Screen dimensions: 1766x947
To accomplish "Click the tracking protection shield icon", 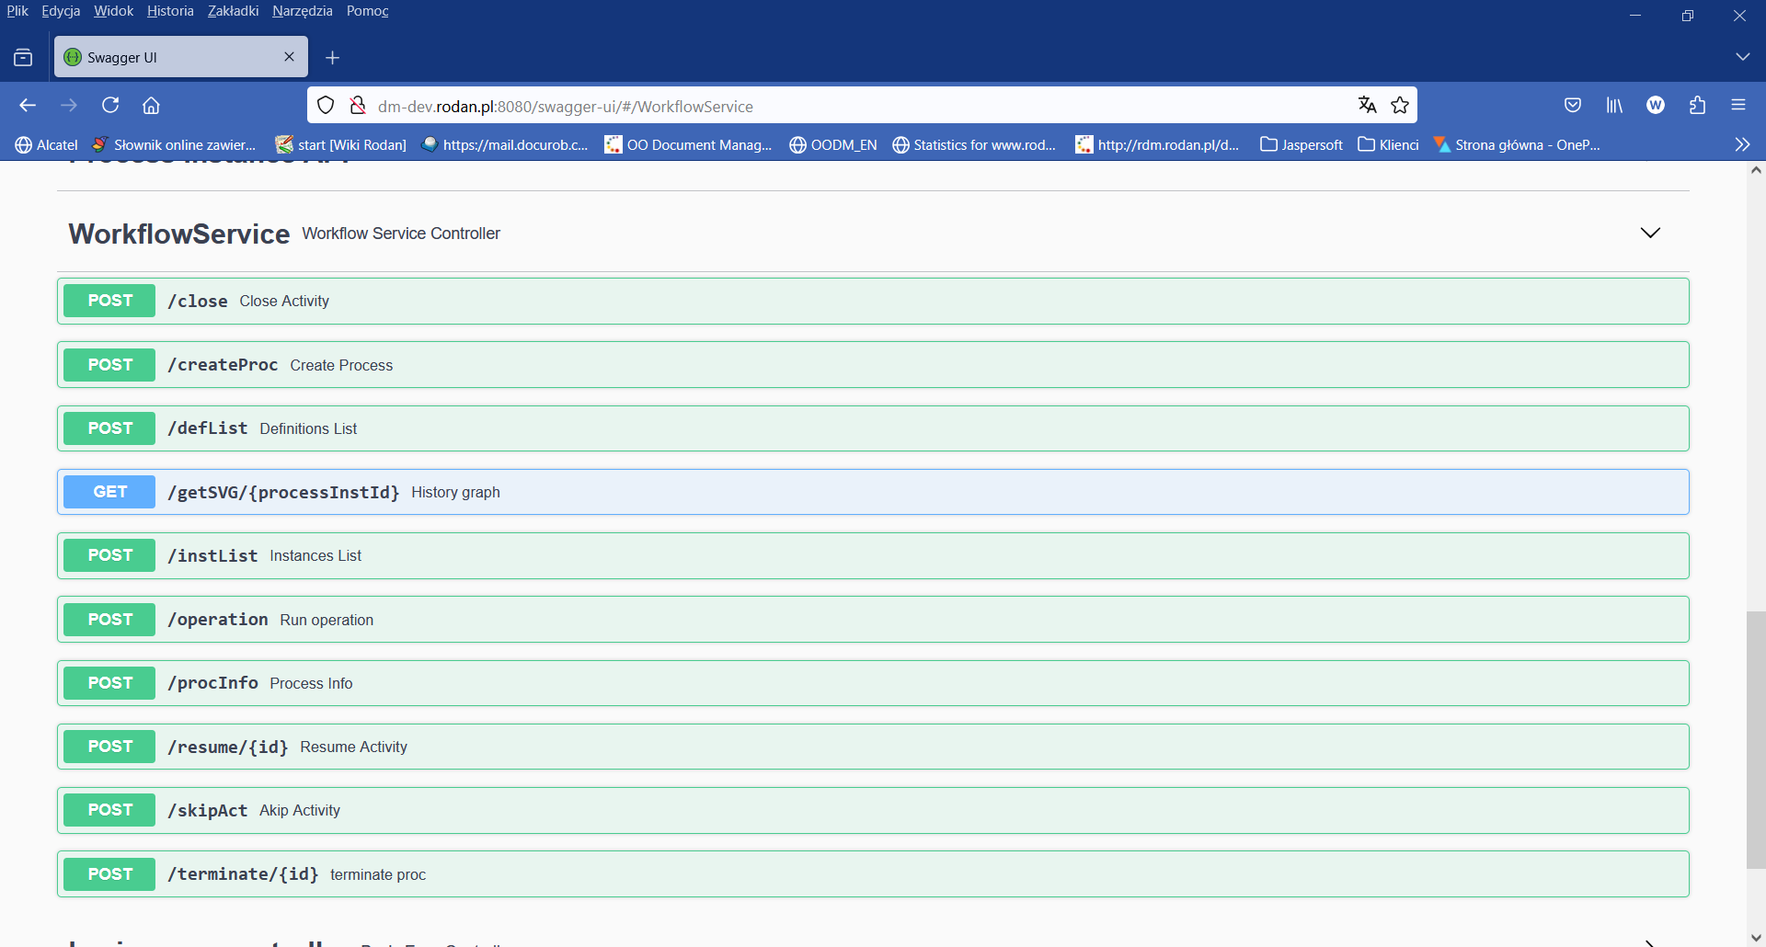I will [x=325, y=105].
